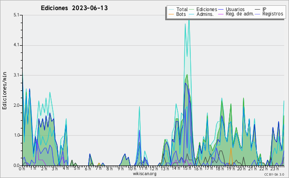
Task: Click the 'IP' legend entry
Action: pyautogui.click(x=264, y=9)
